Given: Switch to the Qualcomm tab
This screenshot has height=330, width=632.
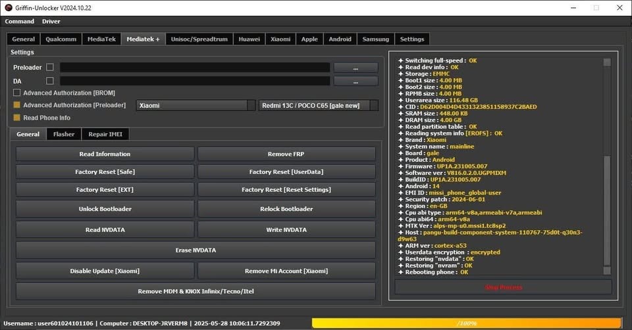Looking at the screenshot, I should click(x=61, y=39).
